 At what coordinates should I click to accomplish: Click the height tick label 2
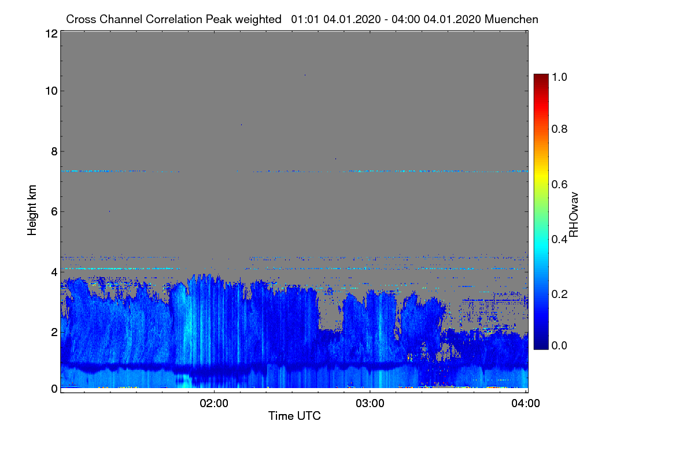click(54, 332)
